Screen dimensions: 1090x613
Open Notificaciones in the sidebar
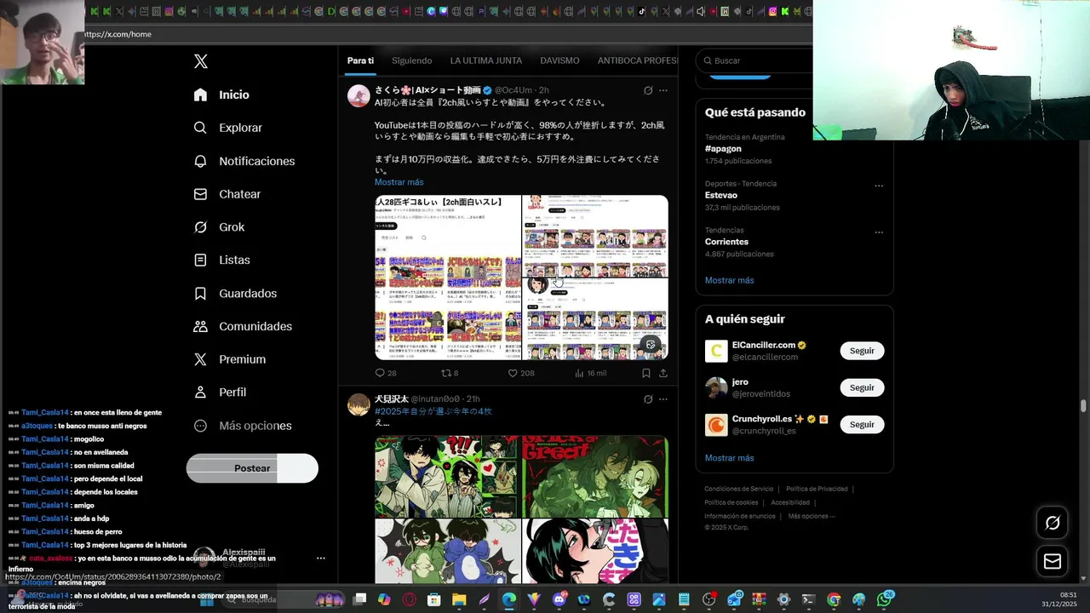pyautogui.click(x=244, y=161)
